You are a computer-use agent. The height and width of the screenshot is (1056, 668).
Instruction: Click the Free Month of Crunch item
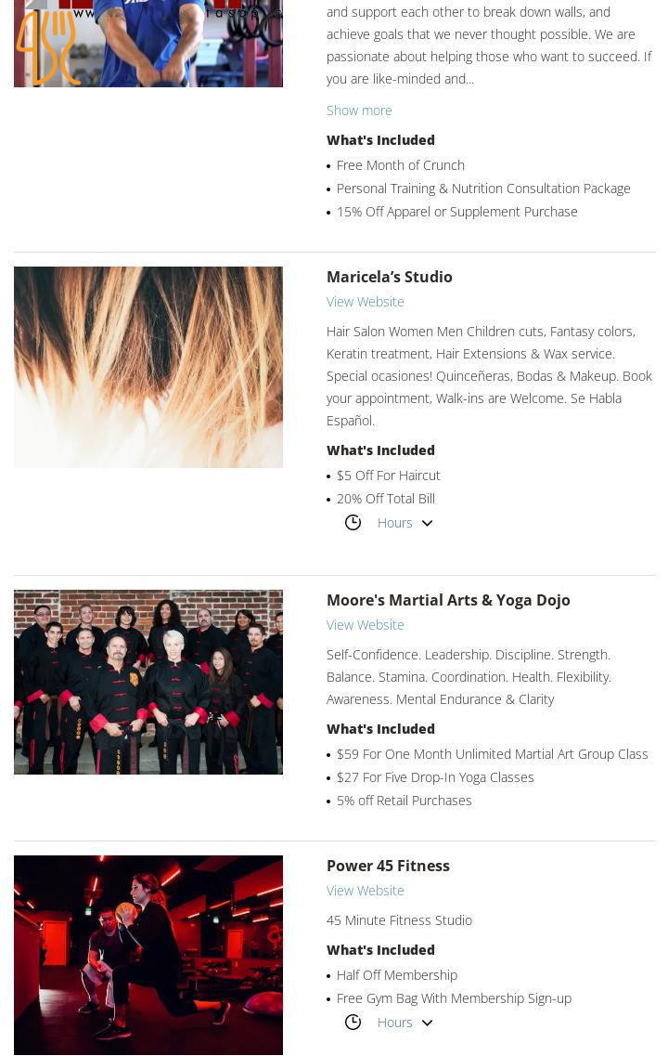(x=400, y=165)
